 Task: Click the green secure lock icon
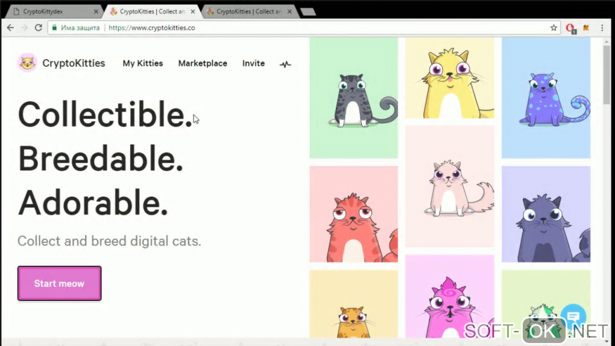54,28
